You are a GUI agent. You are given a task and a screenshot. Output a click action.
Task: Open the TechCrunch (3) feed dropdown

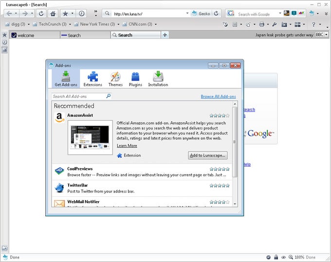pos(70,24)
